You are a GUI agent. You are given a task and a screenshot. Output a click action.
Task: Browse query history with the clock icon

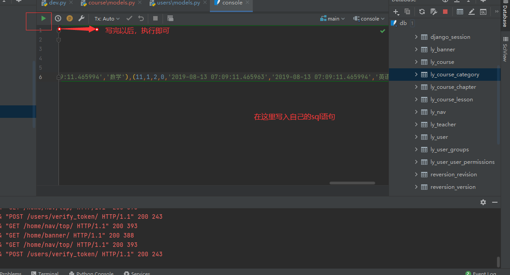click(58, 18)
